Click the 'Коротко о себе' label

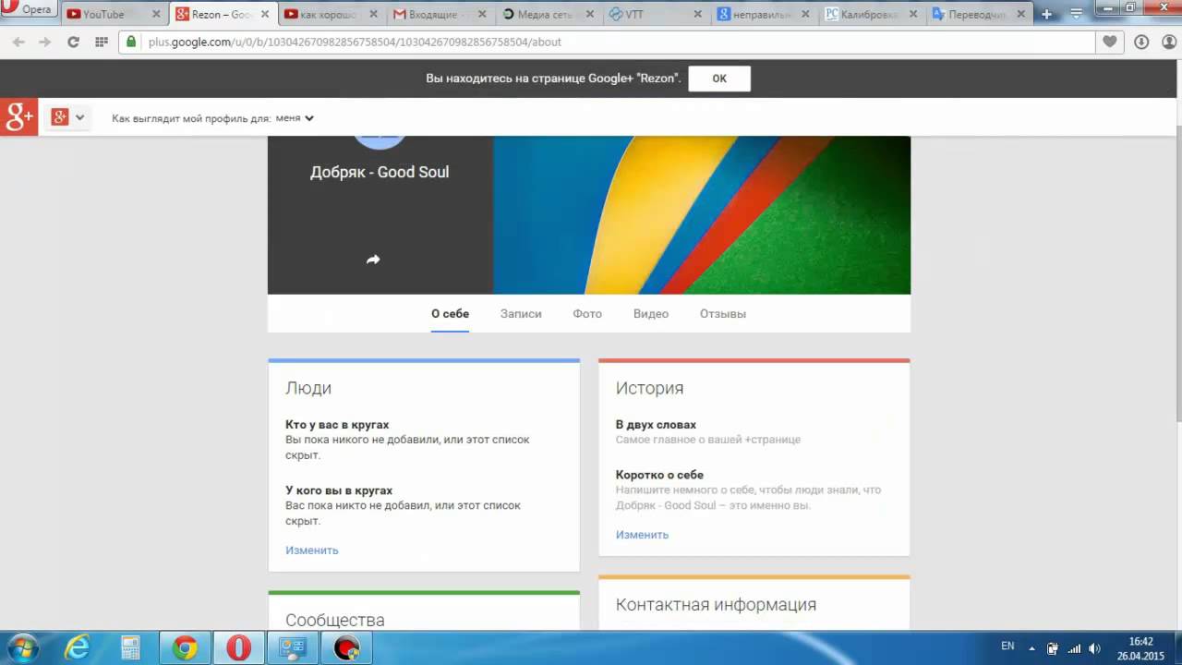coord(659,475)
